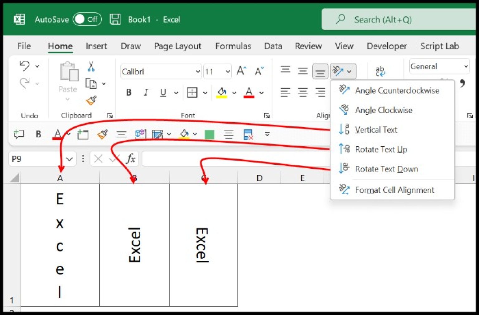Click the Format Painter brush icon
Viewport: 479px width, 315px height.
pyautogui.click(x=91, y=100)
